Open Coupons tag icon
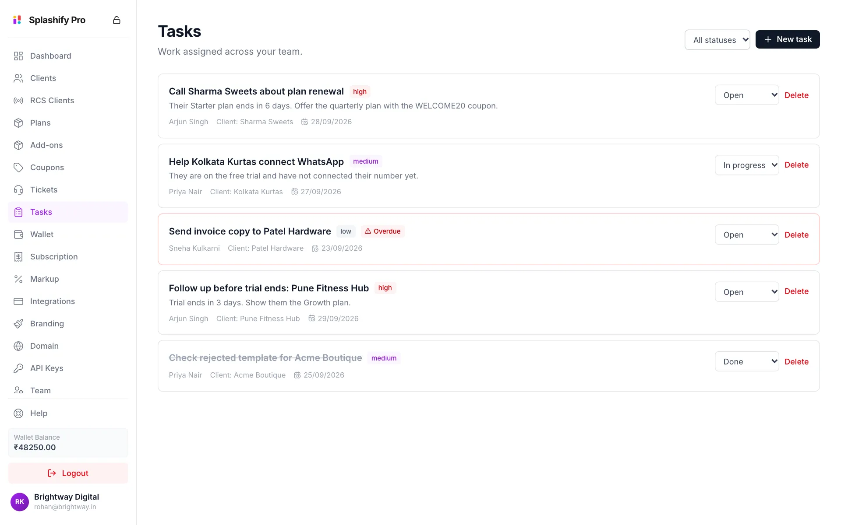841x525 pixels. (x=18, y=168)
